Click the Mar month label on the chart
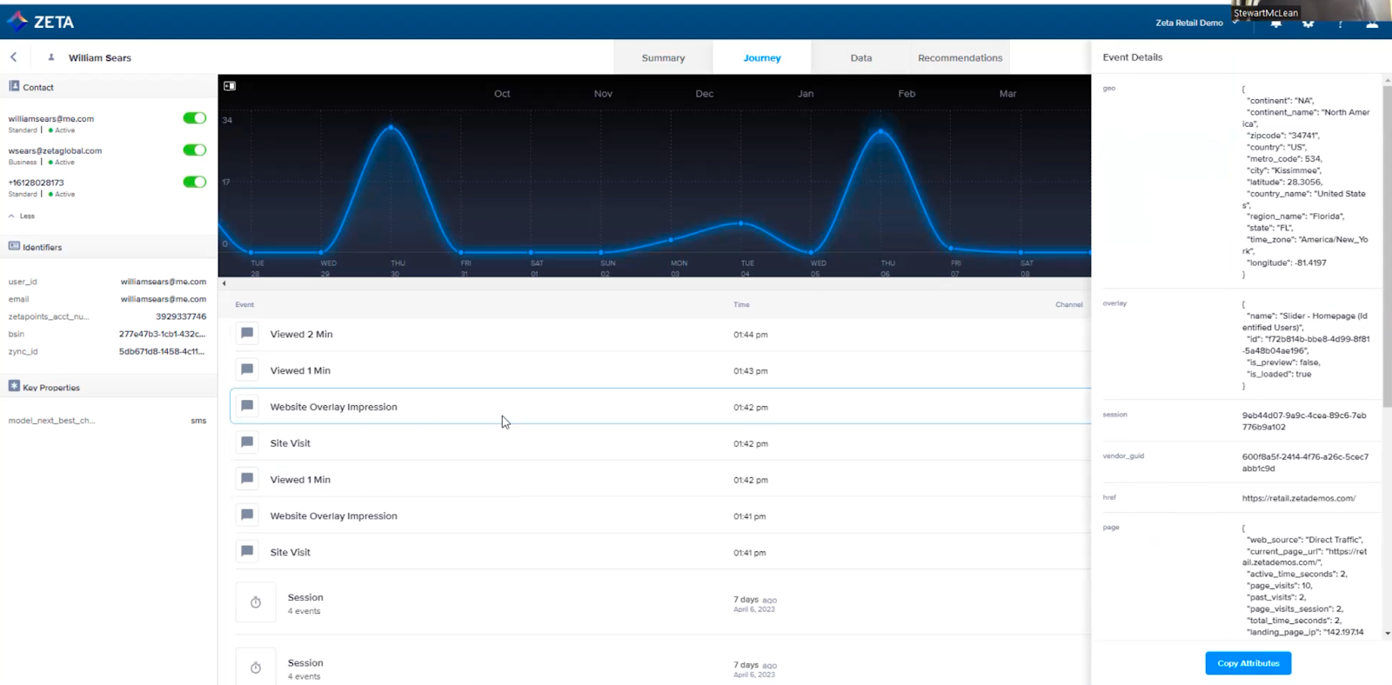 pyautogui.click(x=1007, y=93)
